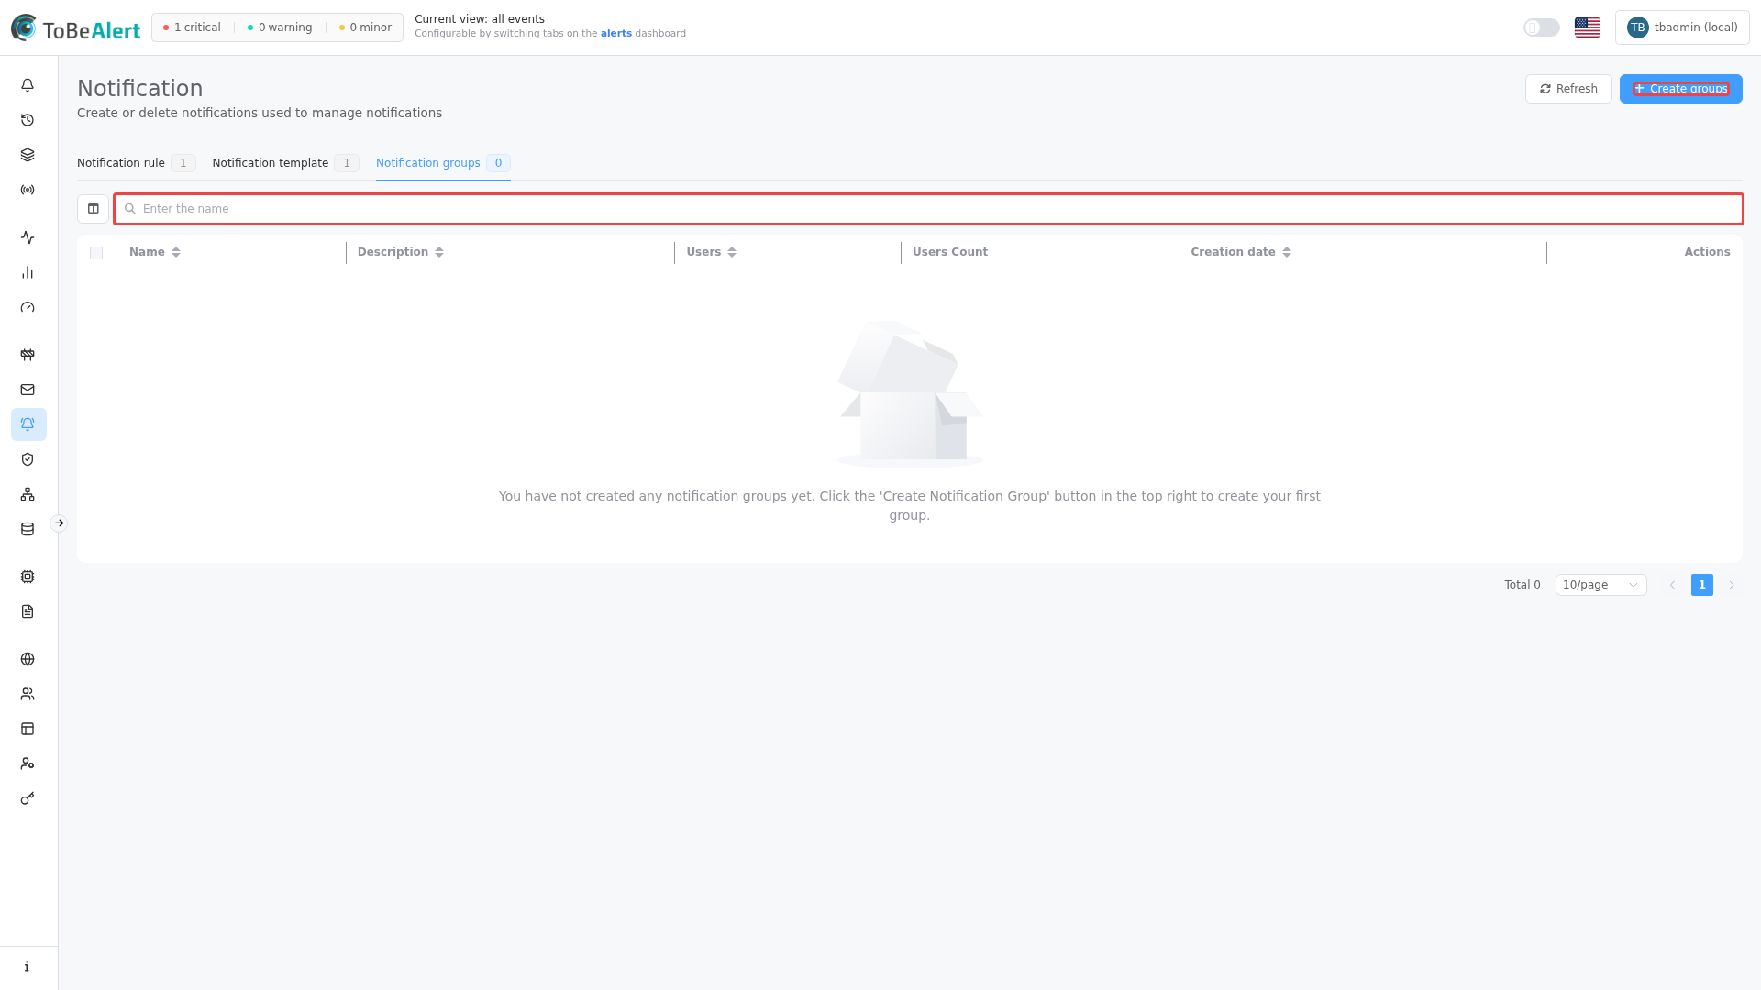Screen dimensions: 1761x990
Task: Click the Refresh button
Action: [1568, 89]
